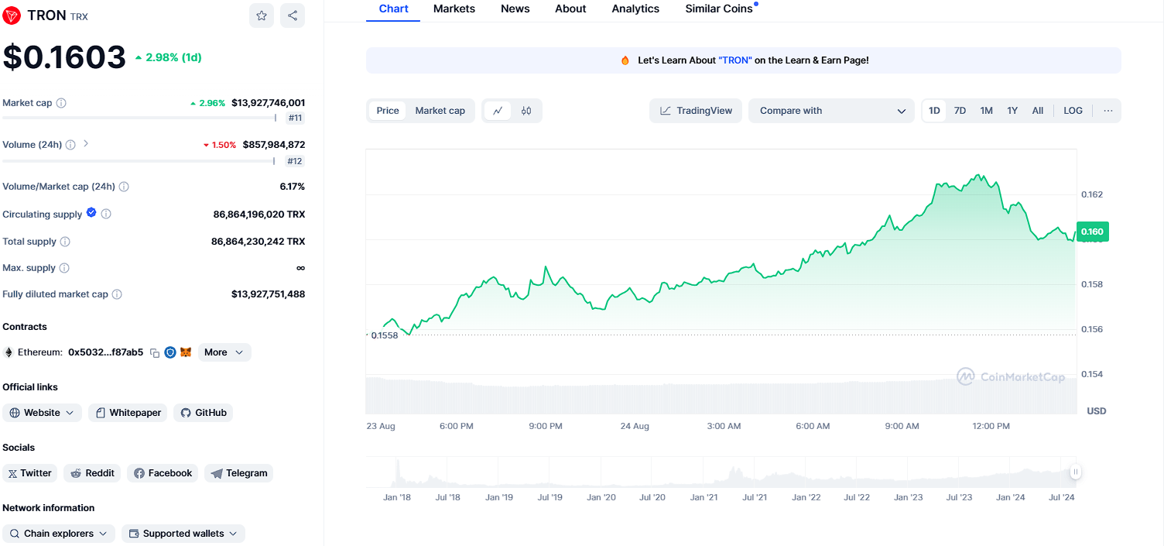Open the Compare with dropdown
The width and height of the screenshot is (1164, 546).
pos(832,111)
